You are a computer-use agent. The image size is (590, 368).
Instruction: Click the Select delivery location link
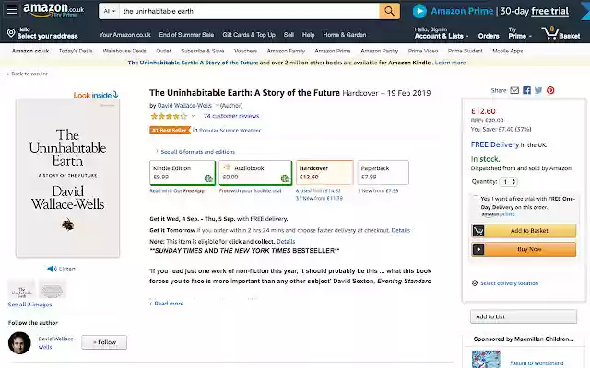pos(509,283)
